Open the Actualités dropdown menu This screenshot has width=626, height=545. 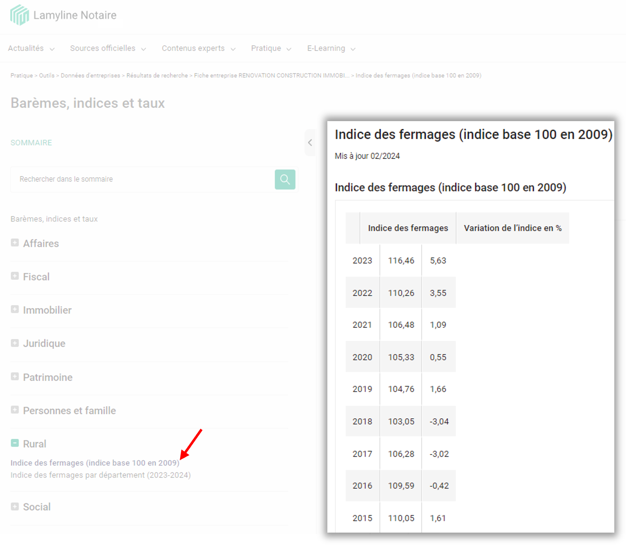(31, 49)
